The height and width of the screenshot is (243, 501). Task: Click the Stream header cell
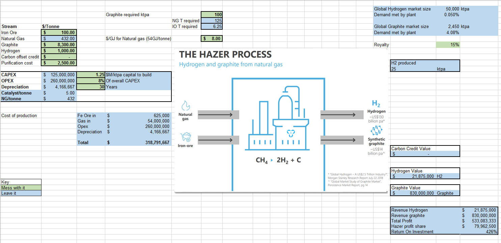tap(21, 26)
